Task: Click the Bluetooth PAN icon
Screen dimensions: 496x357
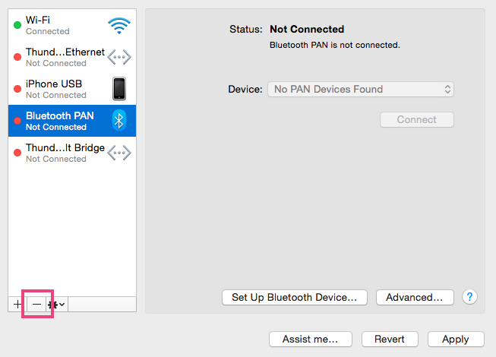Action: [119, 121]
